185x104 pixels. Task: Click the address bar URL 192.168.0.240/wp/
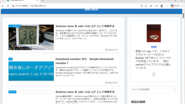click(38, 6)
